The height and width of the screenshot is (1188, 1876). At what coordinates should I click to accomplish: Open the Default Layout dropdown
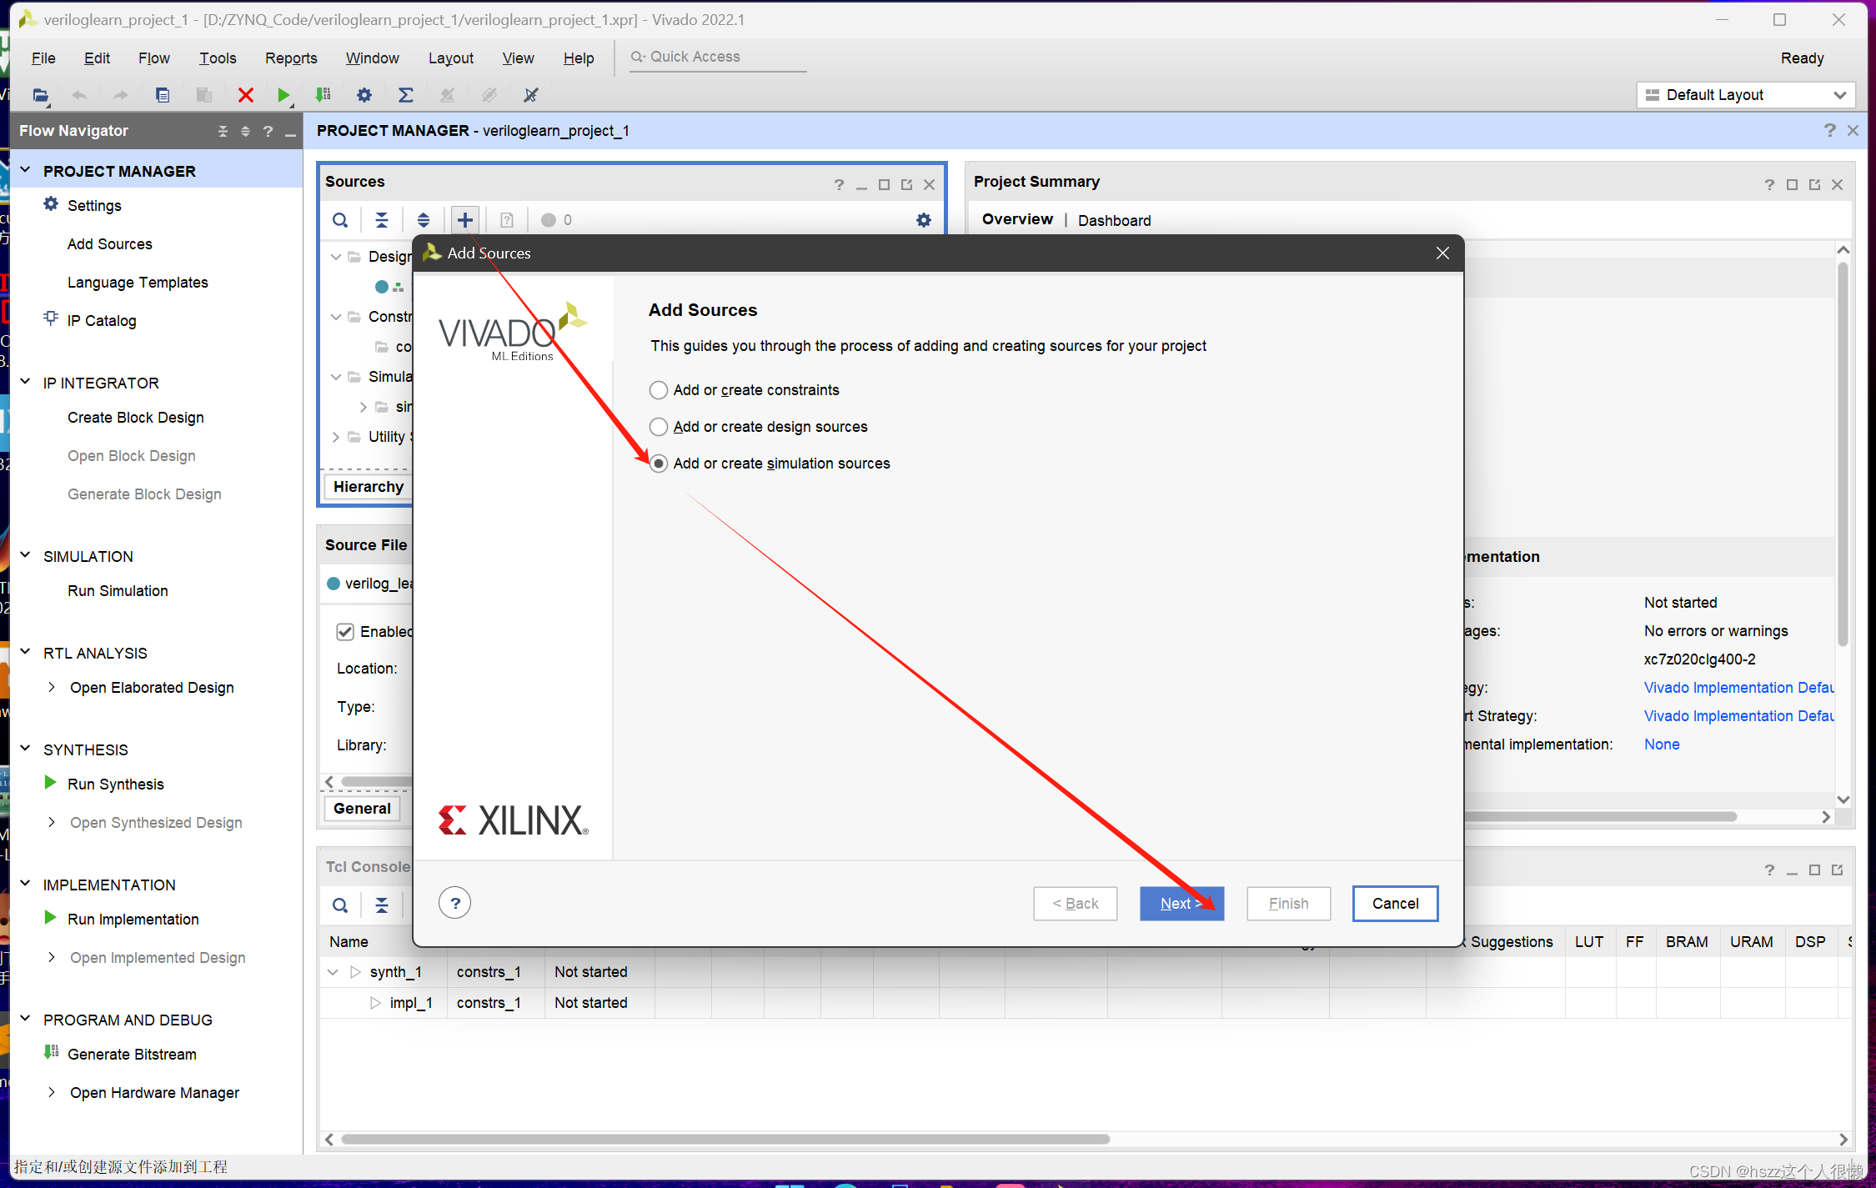click(1746, 95)
